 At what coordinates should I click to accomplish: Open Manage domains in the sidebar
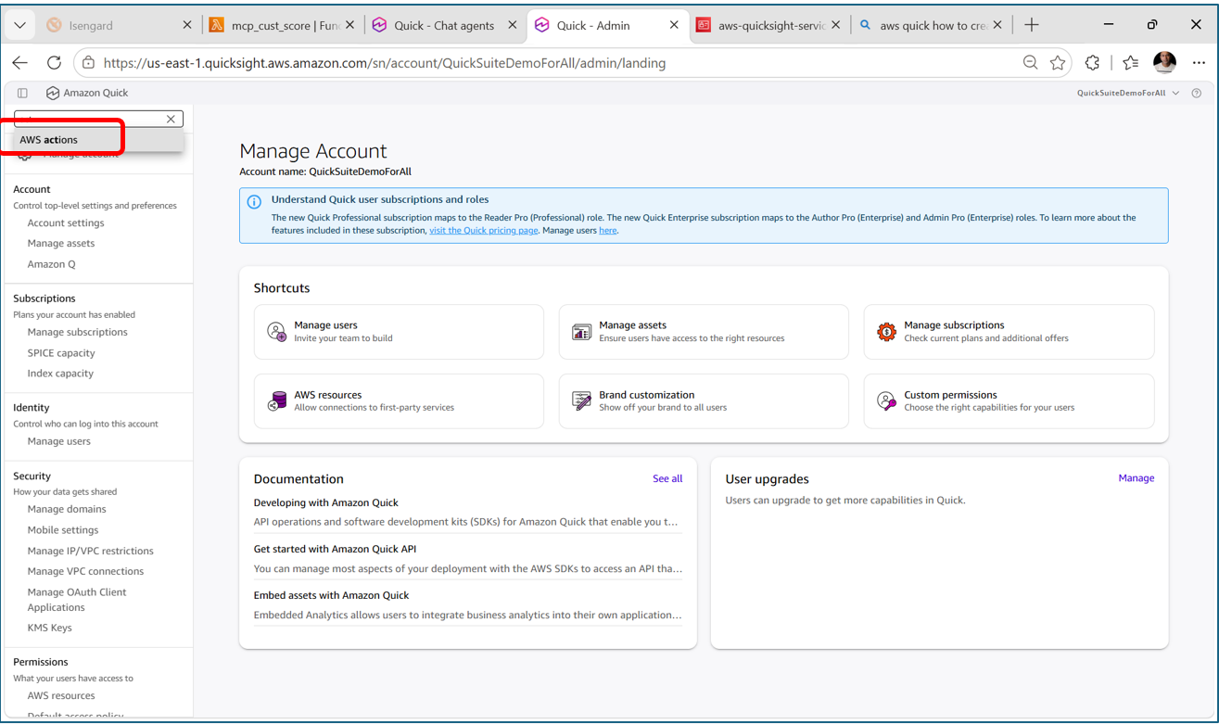click(67, 509)
